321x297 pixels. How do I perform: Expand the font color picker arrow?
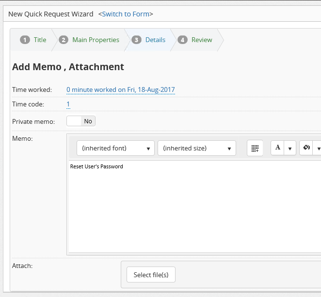290,148
